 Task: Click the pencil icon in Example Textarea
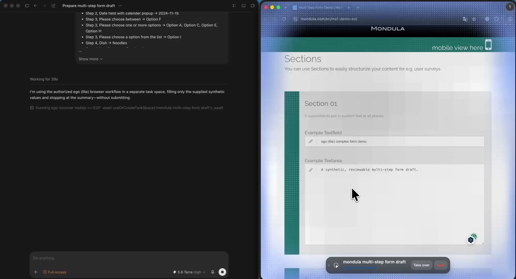click(311, 170)
